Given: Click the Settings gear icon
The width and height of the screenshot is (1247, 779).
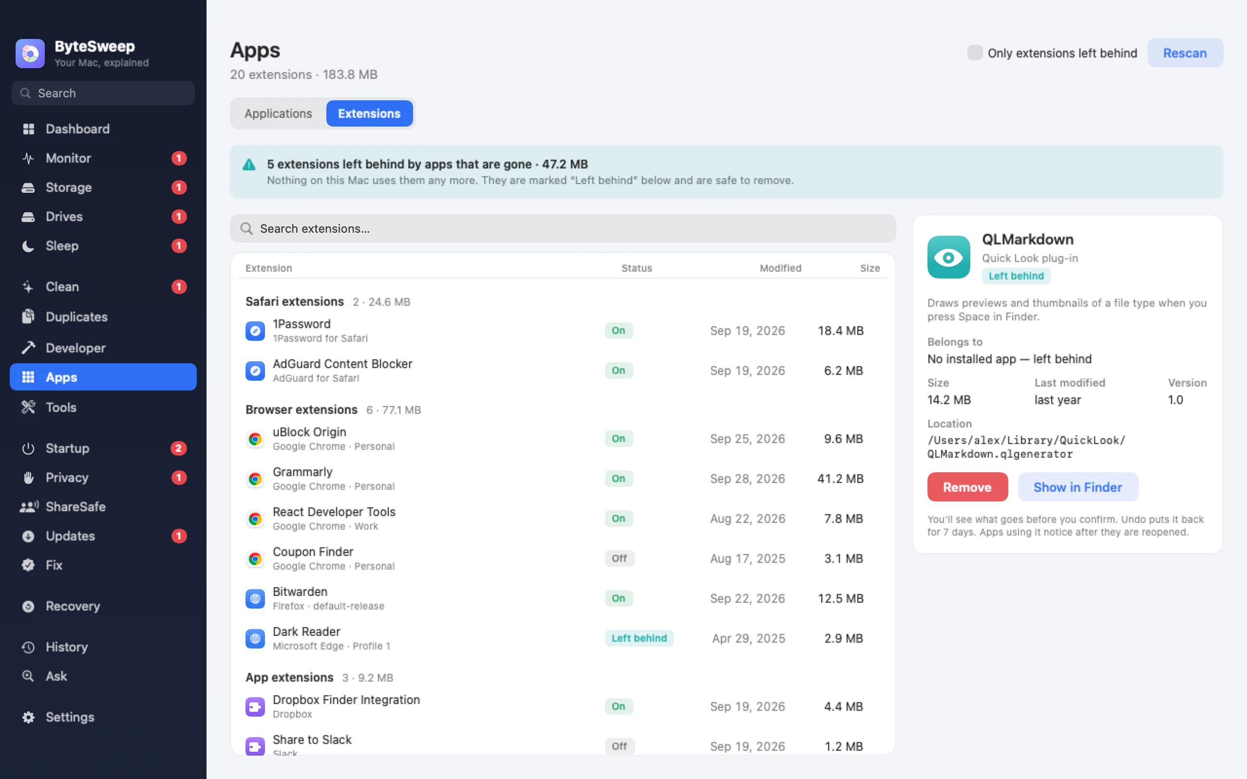Looking at the screenshot, I should 28,717.
